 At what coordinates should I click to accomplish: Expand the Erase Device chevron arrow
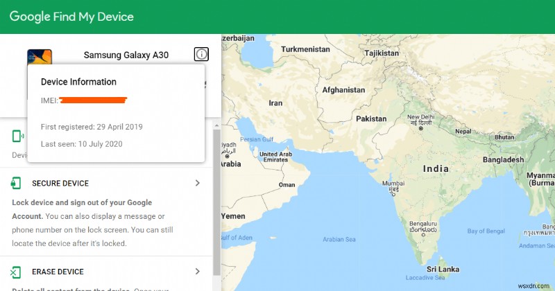198,272
